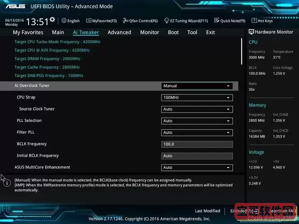Select the BCLK Frequency label
Image resolution: width=299 pixels, height=224 pixels.
[32, 144]
